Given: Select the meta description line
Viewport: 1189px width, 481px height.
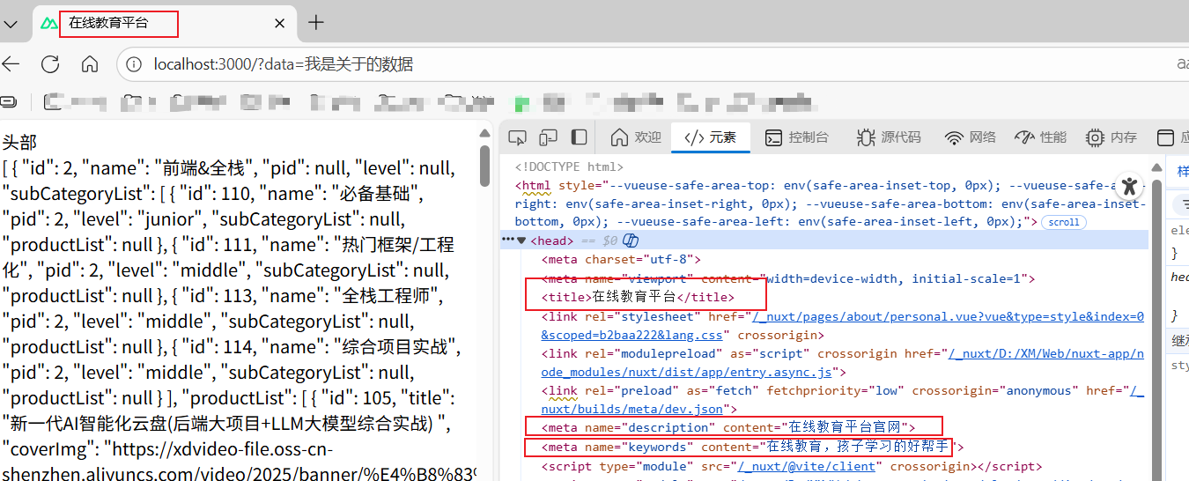Looking at the screenshot, I should pos(728,427).
